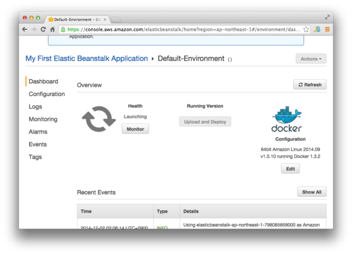Select Dashboard in the side menu

[43, 81]
